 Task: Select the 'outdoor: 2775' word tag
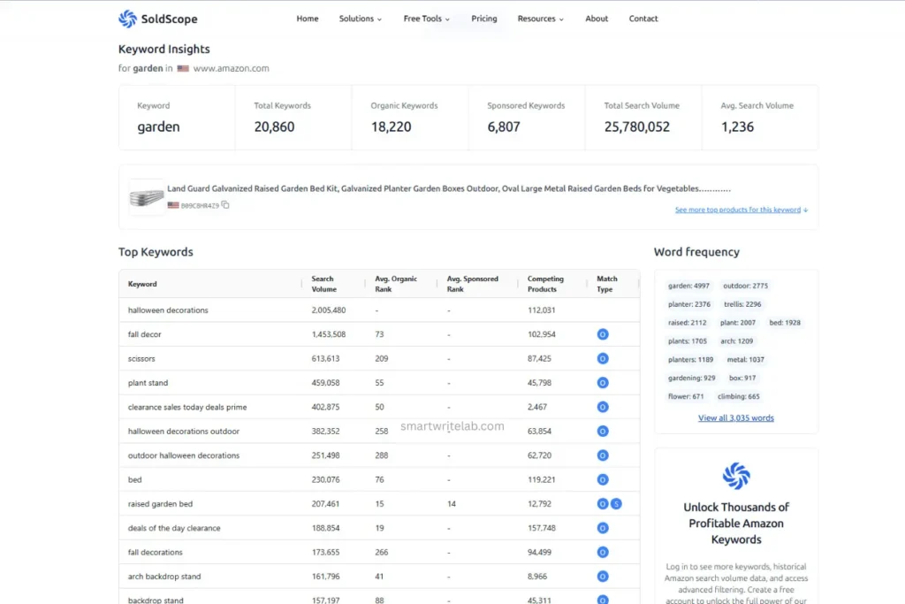coord(745,286)
